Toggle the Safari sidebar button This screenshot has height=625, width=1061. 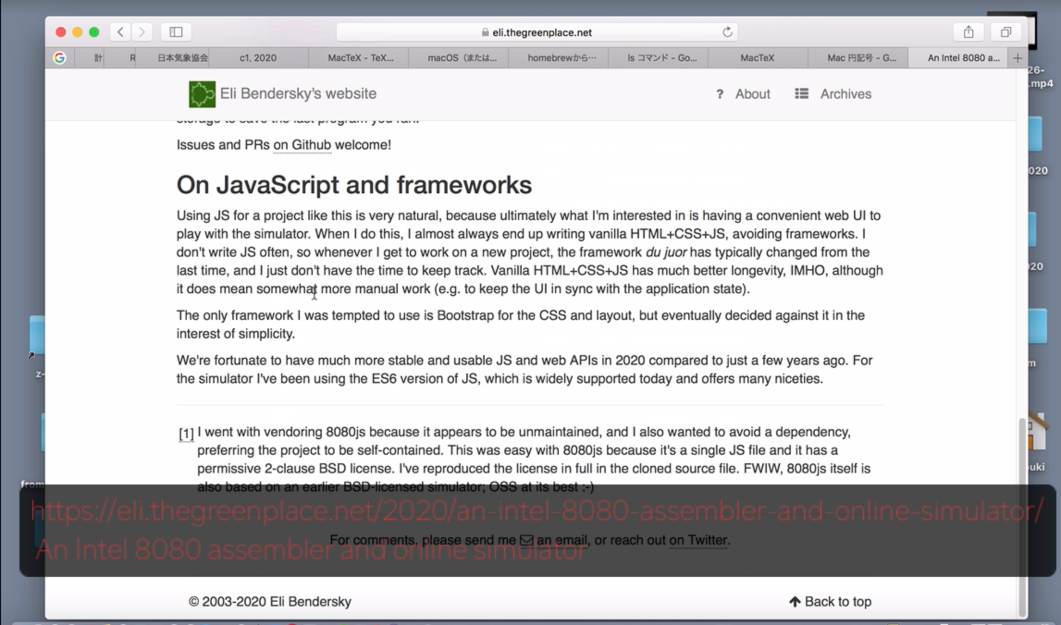coord(176,32)
